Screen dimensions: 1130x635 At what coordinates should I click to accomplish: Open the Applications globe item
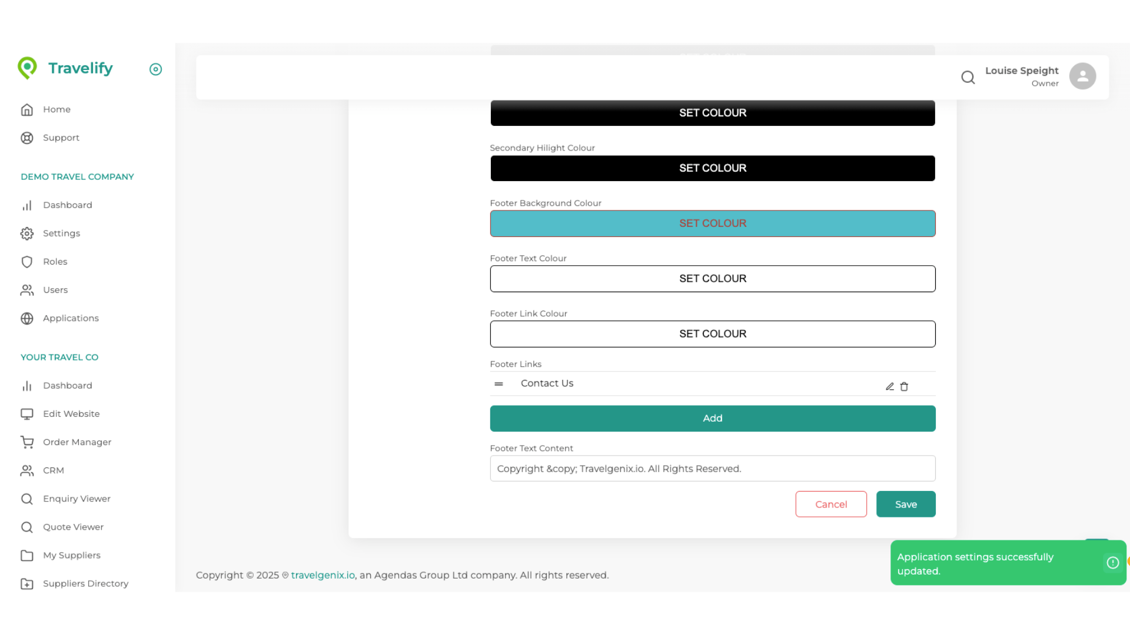71,318
